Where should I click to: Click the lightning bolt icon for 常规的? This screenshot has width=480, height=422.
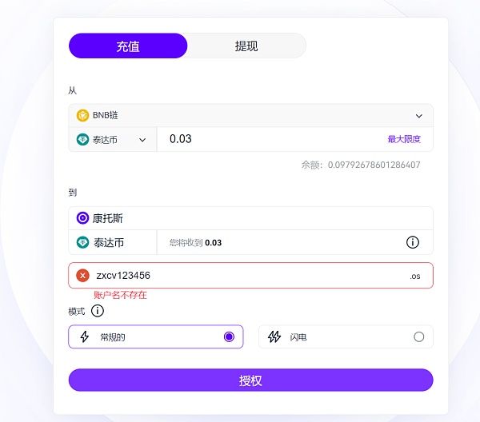(x=85, y=337)
